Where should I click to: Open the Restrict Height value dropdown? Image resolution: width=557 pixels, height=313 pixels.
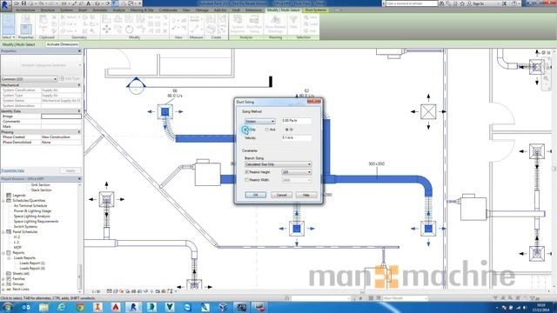tap(296, 172)
